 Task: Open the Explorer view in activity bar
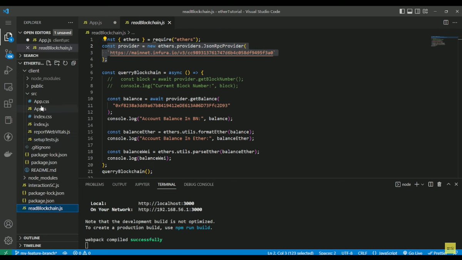point(8,37)
